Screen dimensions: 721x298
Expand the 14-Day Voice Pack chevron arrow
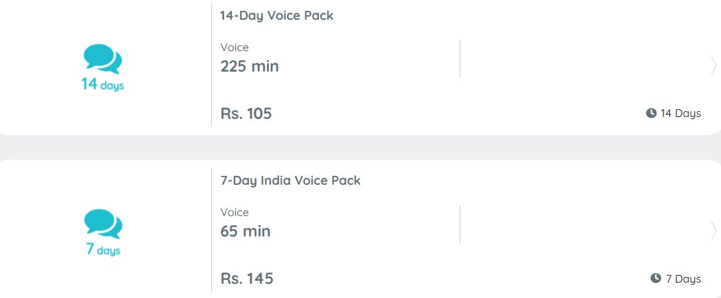click(714, 65)
